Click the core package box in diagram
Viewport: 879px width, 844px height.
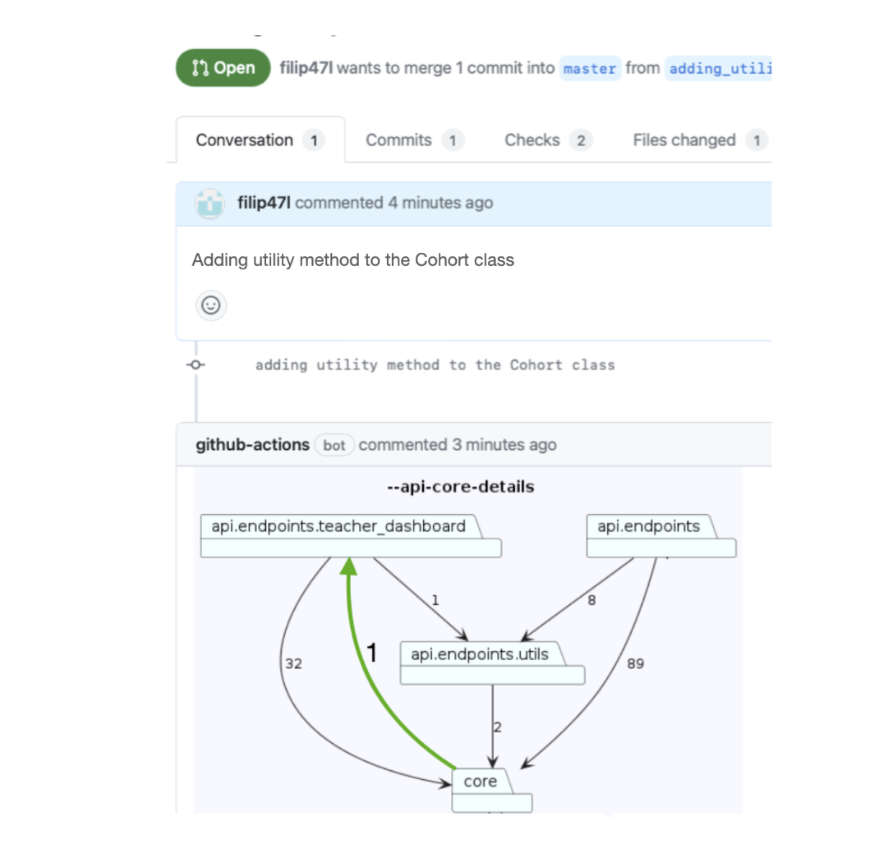pyautogui.click(x=491, y=790)
